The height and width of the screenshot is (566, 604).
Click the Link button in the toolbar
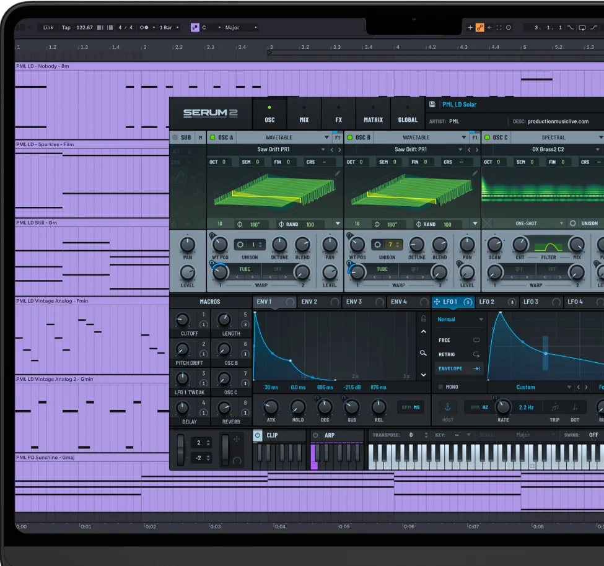pyautogui.click(x=48, y=27)
